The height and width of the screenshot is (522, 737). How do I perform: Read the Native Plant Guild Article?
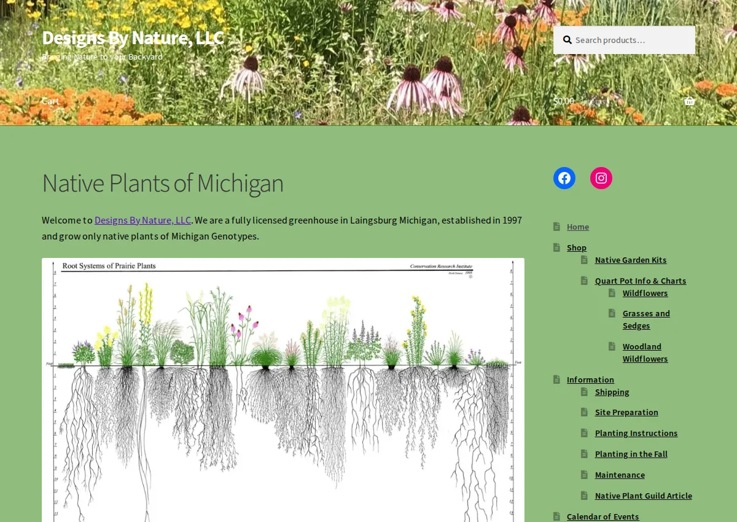point(644,496)
